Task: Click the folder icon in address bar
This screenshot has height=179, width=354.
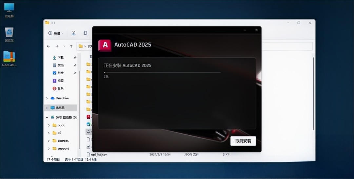Action: pyautogui.click(x=81, y=46)
